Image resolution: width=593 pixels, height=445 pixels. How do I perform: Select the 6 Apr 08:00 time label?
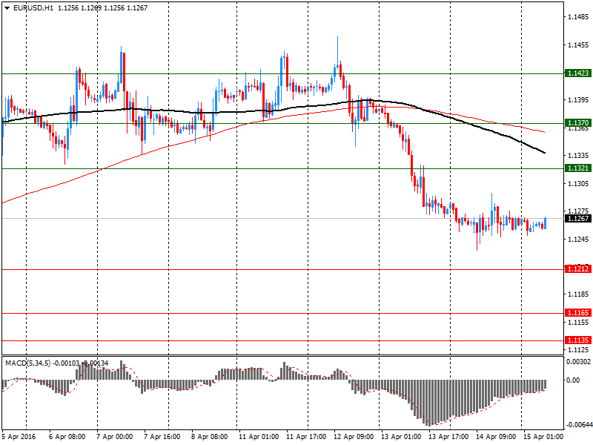67,437
